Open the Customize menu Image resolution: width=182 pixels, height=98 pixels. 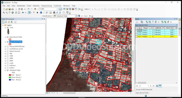point(58,6)
